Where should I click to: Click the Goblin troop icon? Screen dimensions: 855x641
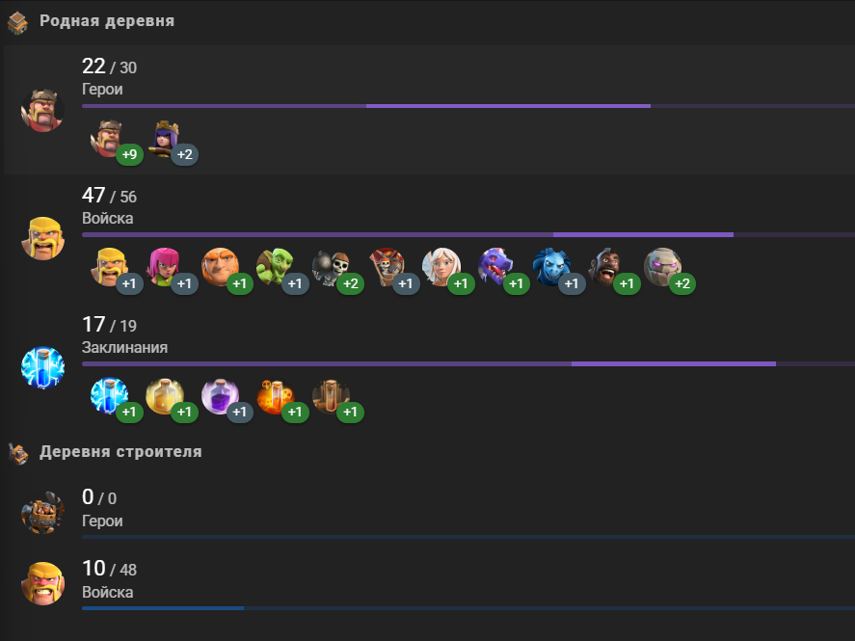[x=276, y=267]
